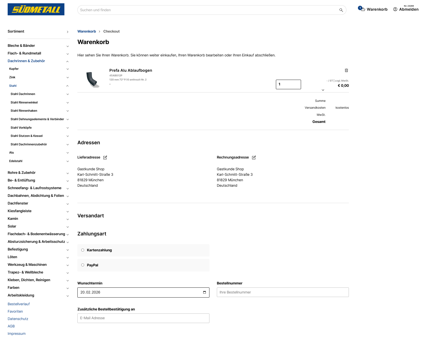This screenshot has width=426, height=340.
Task: Edit the Lieferadresse via pencil icon
Action: click(105, 157)
